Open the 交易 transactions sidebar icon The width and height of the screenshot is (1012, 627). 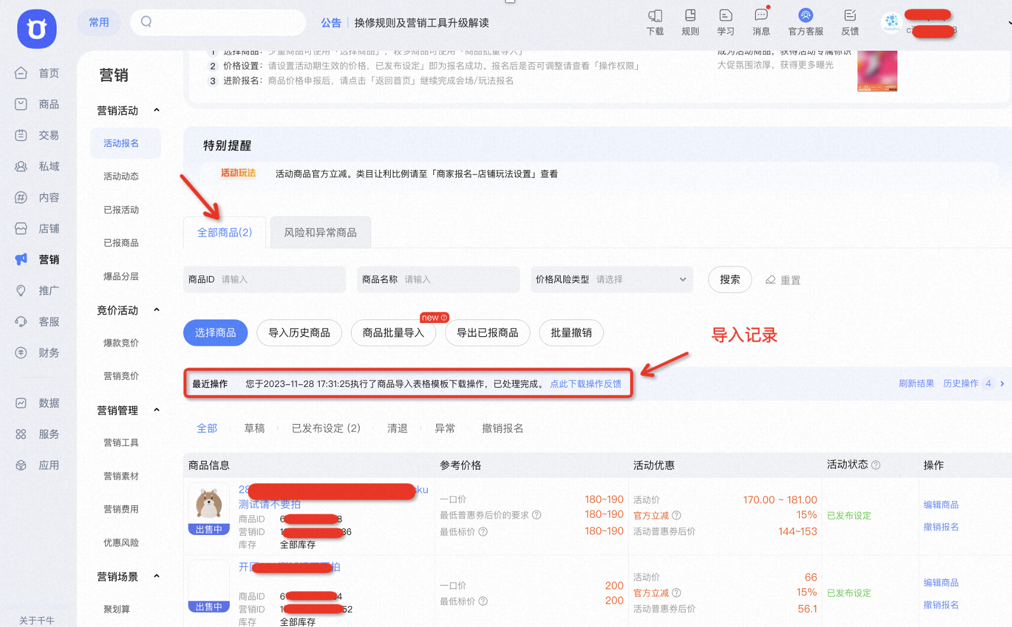(21, 135)
